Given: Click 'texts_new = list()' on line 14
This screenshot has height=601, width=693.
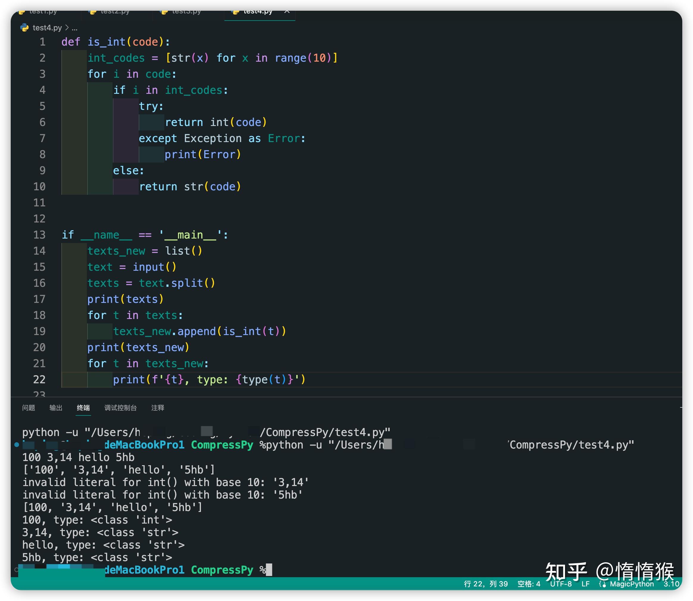Looking at the screenshot, I should click(x=145, y=251).
